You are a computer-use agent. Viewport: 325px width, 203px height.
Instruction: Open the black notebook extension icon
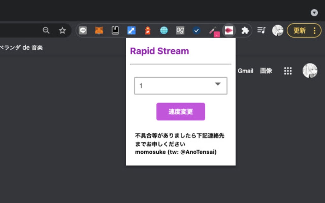[115, 31]
